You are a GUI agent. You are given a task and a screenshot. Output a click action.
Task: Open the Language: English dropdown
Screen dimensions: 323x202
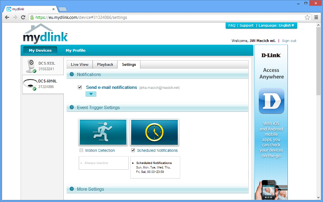[277, 25]
